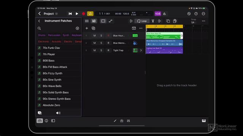
Task: Select the join regions tool icon
Action: (x=159, y=21)
